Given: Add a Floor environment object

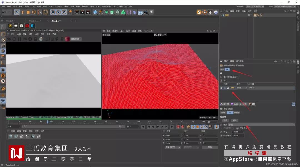Looking at the screenshot, I should [x=140, y=12].
